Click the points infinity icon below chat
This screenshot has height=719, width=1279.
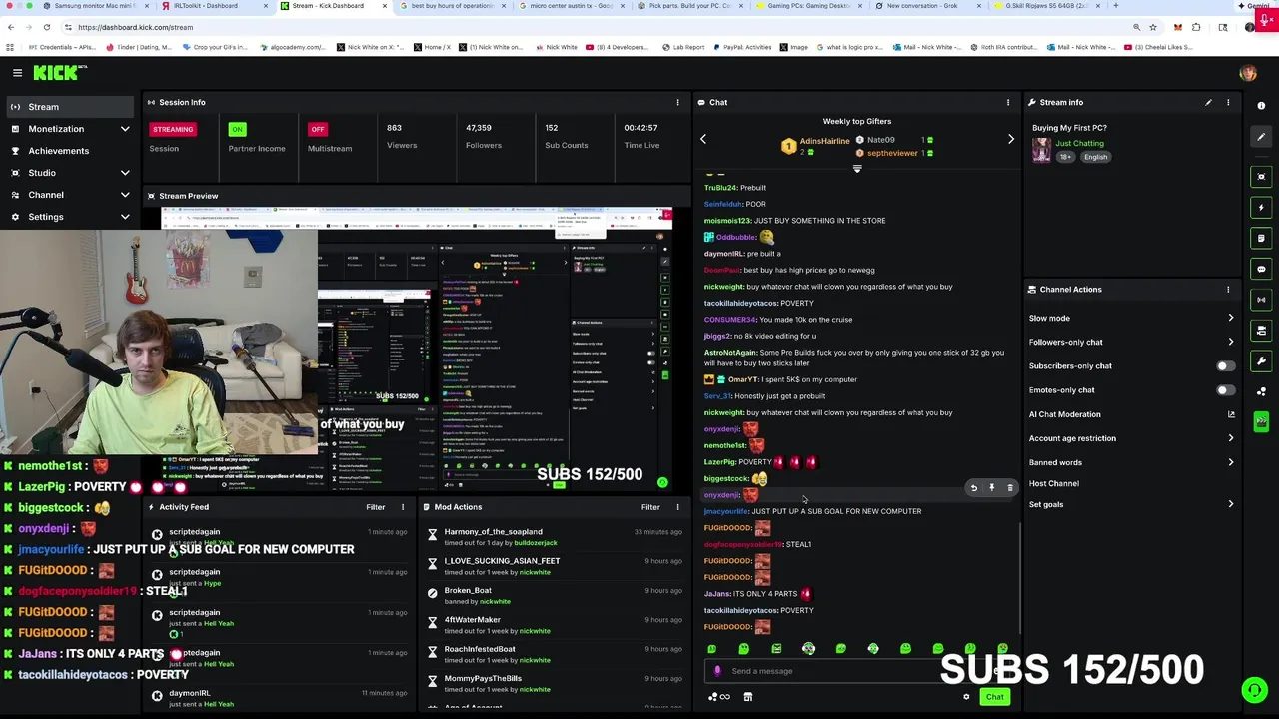click(719, 697)
